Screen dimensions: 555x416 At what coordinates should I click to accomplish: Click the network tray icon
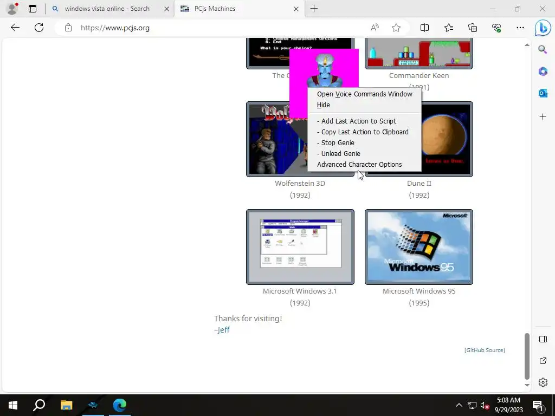472,405
